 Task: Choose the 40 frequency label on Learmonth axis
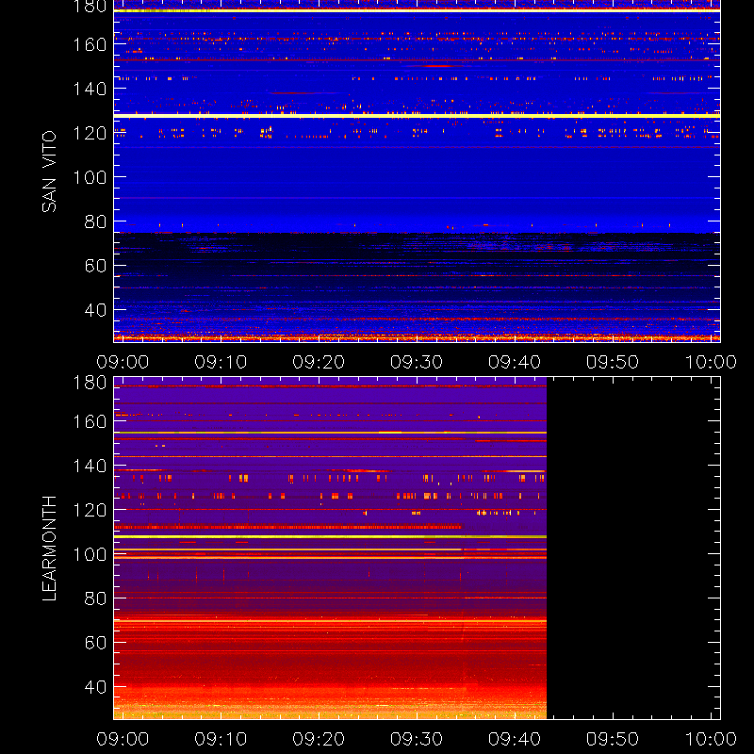coord(95,687)
